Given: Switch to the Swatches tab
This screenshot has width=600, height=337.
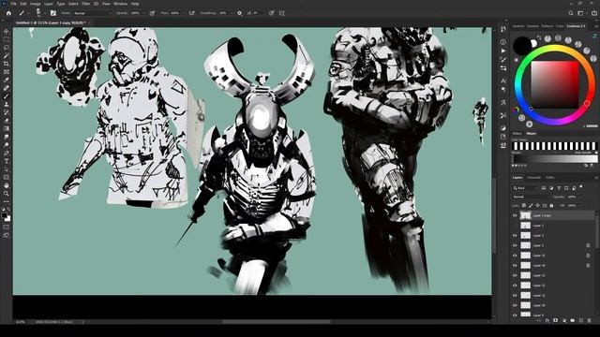Looking at the screenshot, I should (518, 26).
